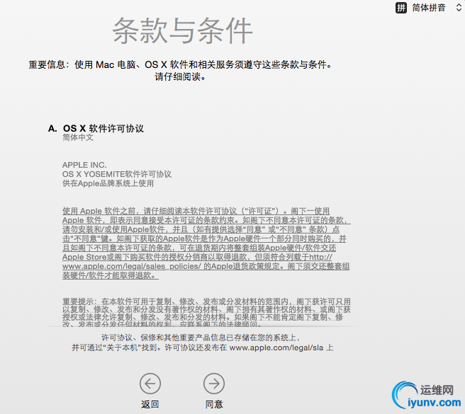
Task: Click the 许可协议、保修和其他重要产品信息 footer line
Action: coord(201,338)
